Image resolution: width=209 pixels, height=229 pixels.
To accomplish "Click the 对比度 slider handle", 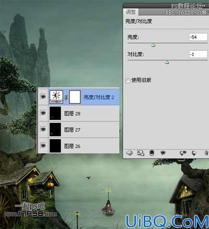I will coord(167,62).
